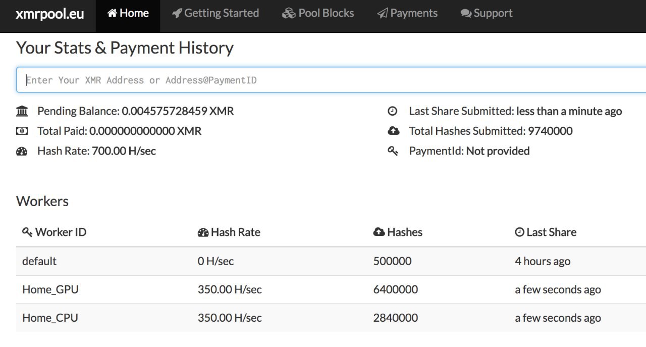Open the Pool Blocks tab
The width and height of the screenshot is (646, 347).
coord(318,14)
